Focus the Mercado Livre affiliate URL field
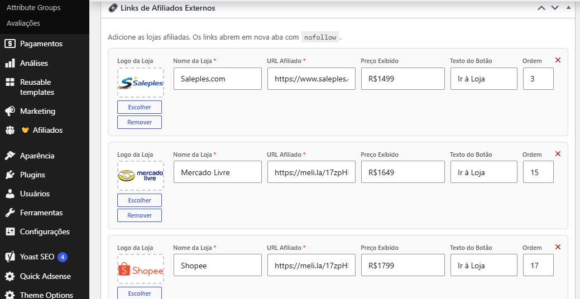The height and width of the screenshot is (299, 580). (311, 172)
